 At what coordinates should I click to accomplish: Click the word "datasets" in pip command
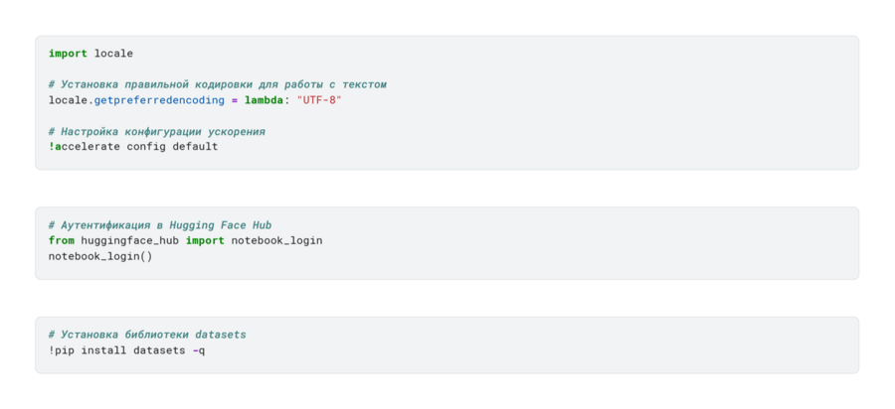coord(159,350)
